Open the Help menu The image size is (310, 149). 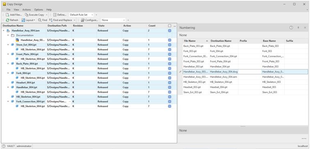[x=49, y=10]
